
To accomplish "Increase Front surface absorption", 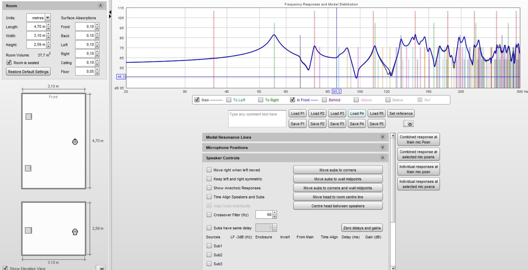I will [x=97, y=25].
